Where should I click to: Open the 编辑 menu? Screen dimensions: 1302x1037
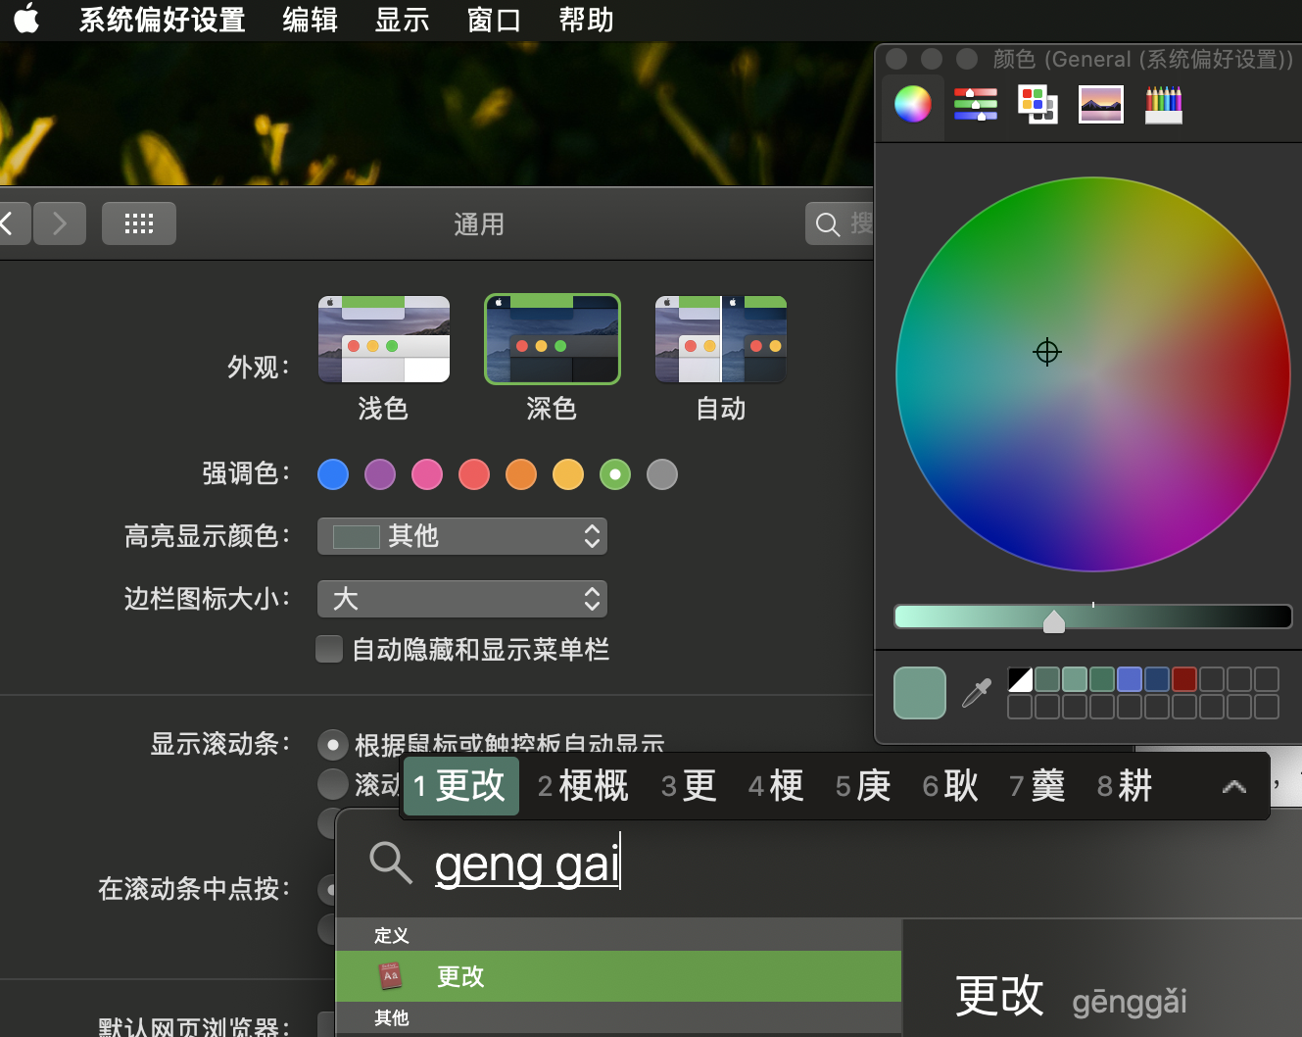click(x=310, y=20)
